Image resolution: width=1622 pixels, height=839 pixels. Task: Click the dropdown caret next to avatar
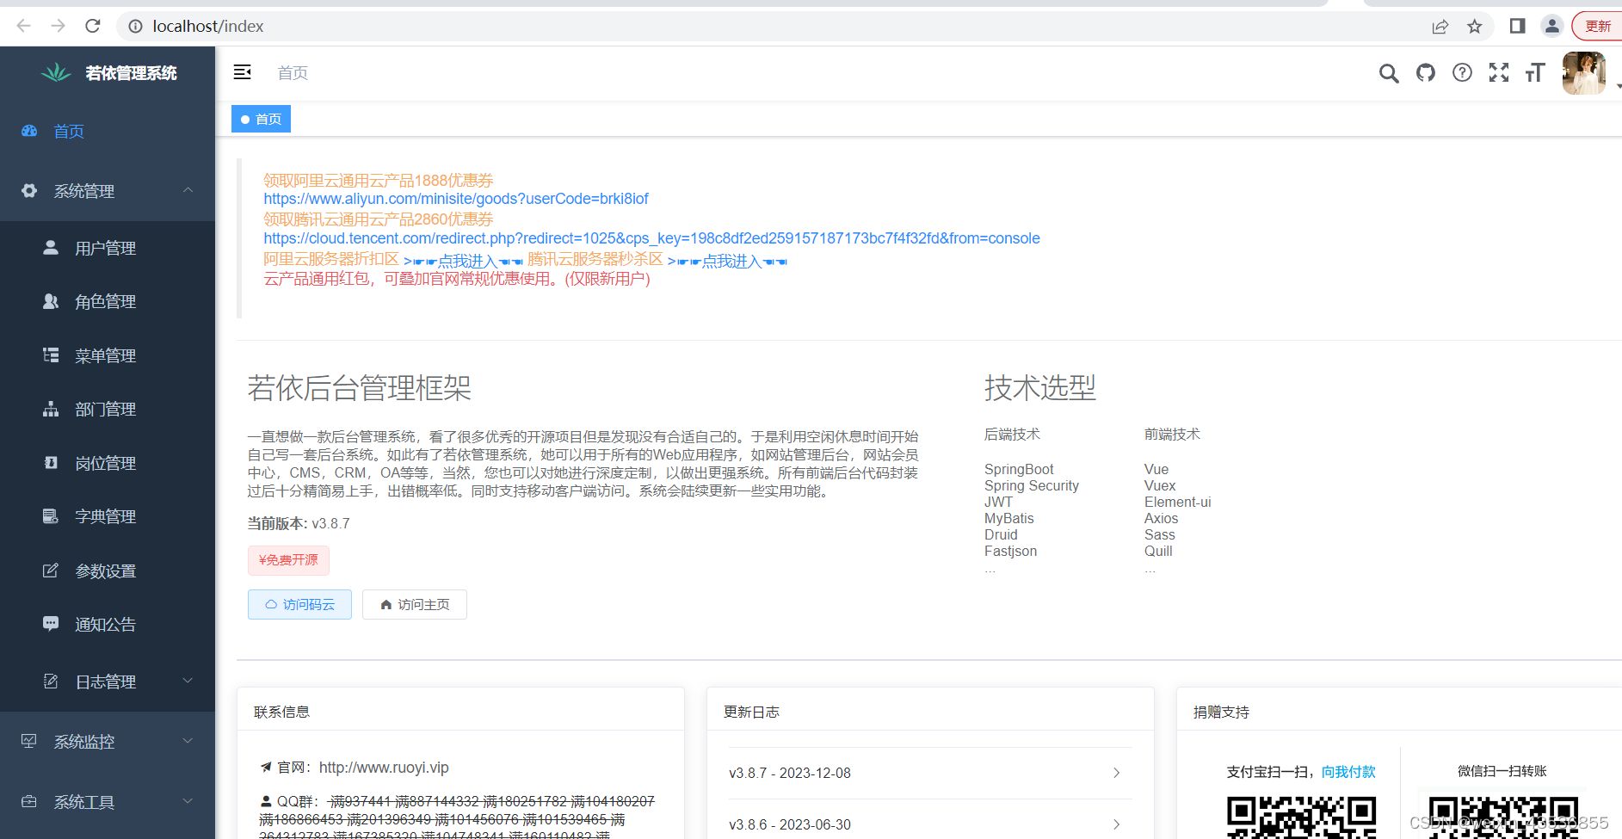[x=1618, y=86]
